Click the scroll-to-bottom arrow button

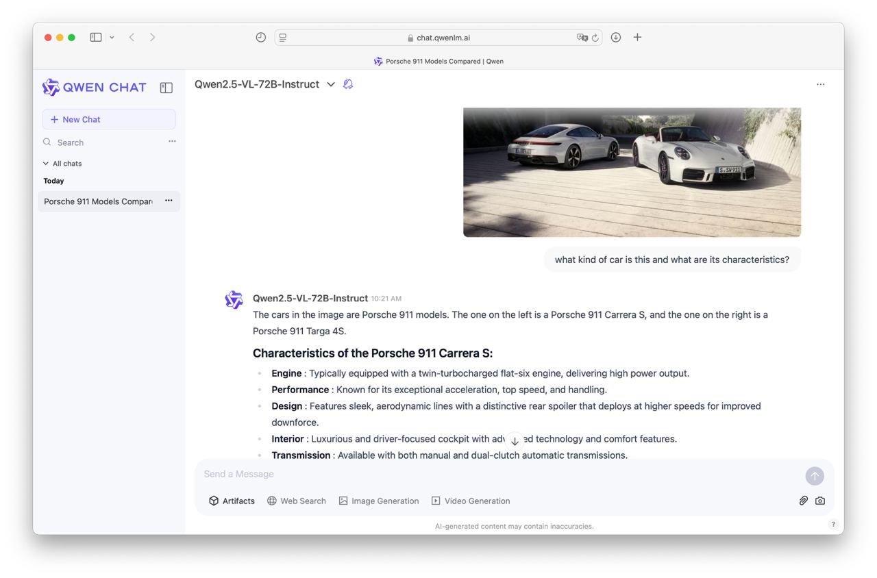pyautogui.click(x=515, y=441)
